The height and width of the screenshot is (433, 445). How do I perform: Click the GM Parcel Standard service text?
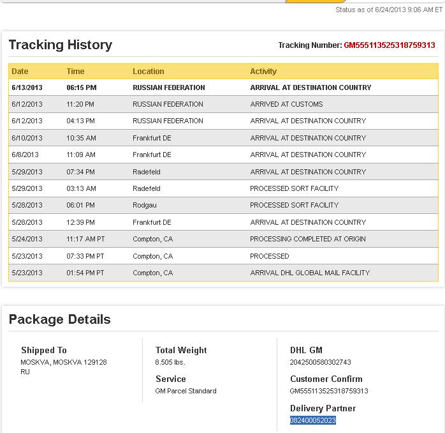pyautogui.click(x=186, y=391)
